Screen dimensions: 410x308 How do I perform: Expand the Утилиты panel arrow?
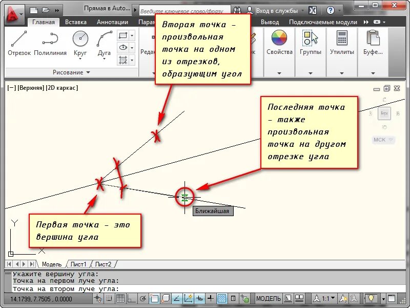342,73
